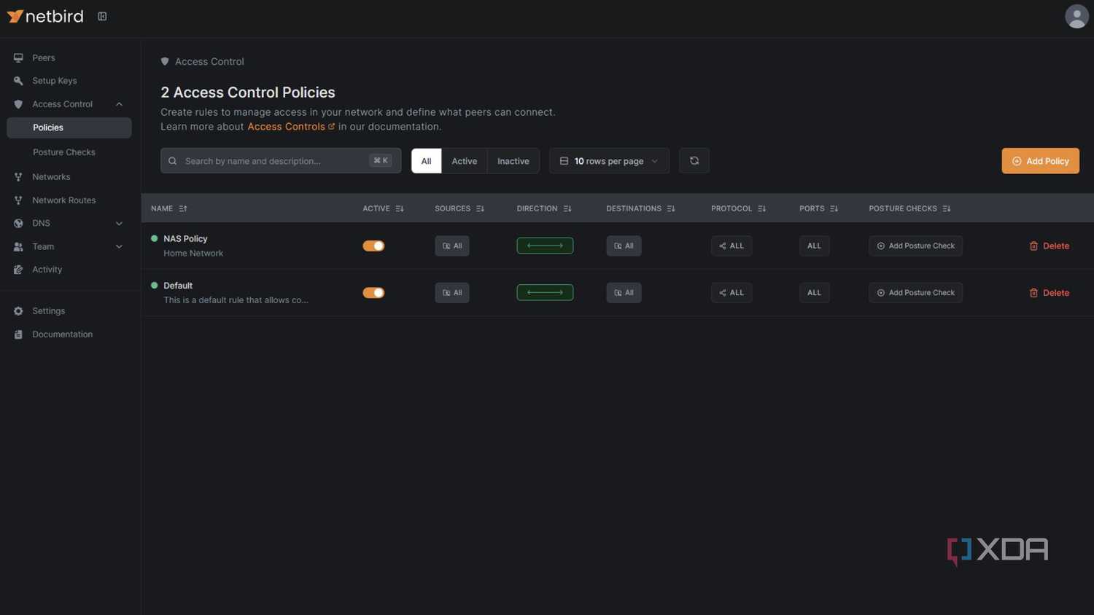Screen dimensions: 1094x615
Task: Toggle NAS Policy active switch
Action: point(373,246)
